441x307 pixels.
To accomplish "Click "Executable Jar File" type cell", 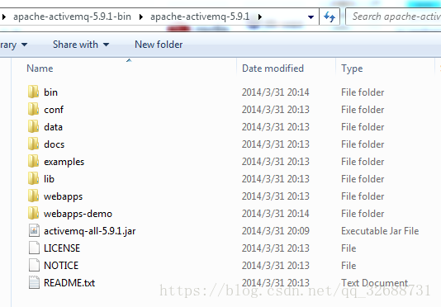I will click(x=380, y=231).
